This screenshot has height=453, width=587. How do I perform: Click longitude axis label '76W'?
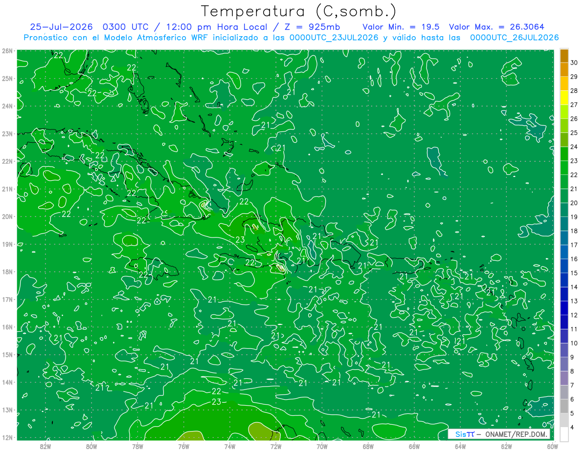tap(183, 446)
